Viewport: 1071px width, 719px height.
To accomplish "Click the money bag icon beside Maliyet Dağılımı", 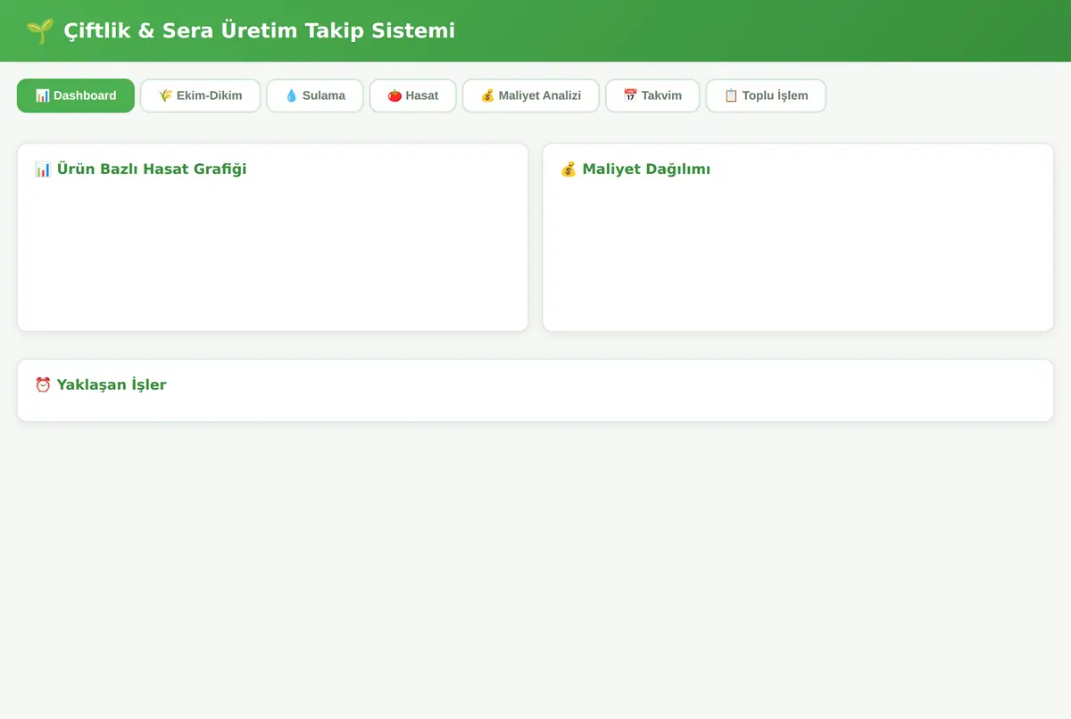I will pos(569,169).
